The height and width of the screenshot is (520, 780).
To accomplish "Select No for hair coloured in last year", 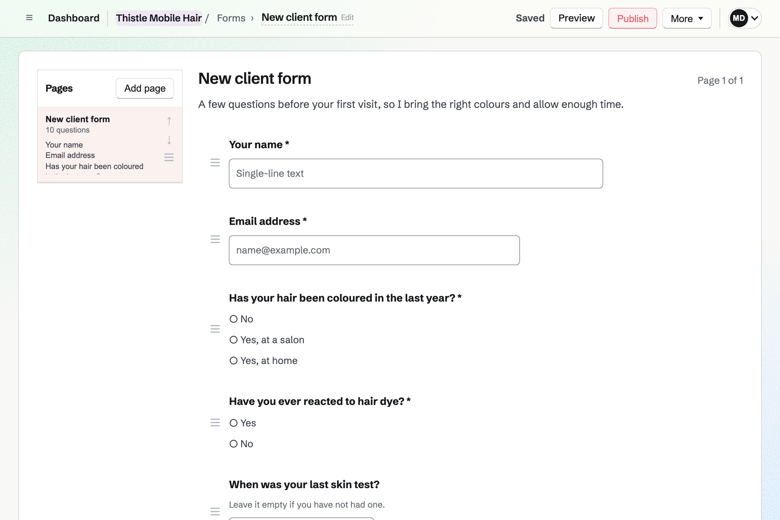I will (233, 319).
